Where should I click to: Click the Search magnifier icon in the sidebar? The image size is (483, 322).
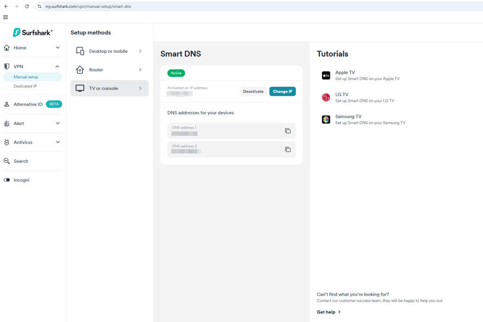coord(7,161)
